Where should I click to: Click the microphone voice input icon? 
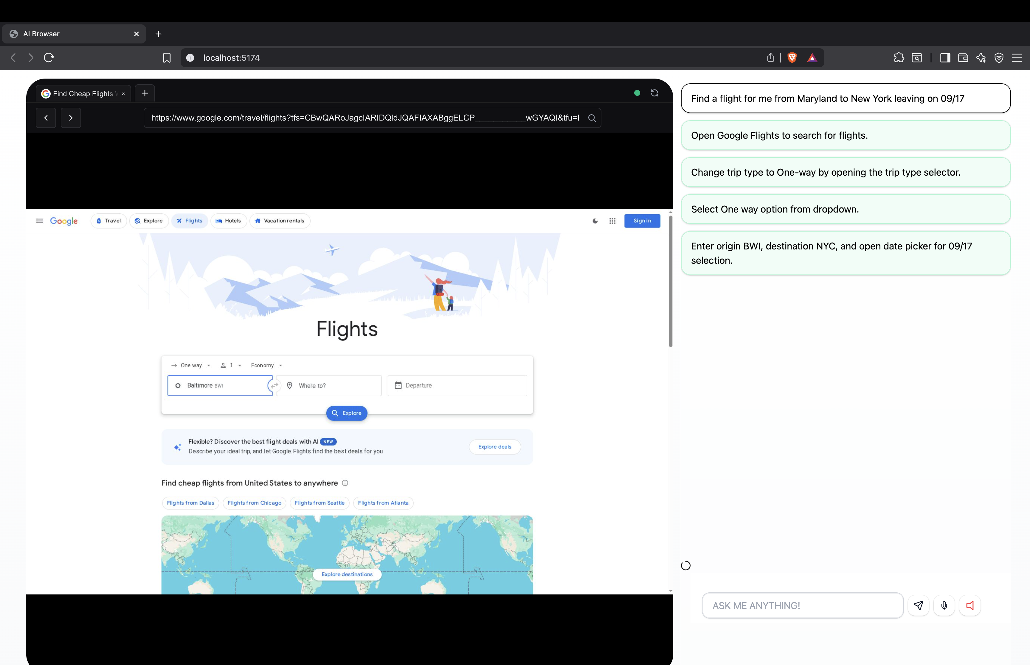944,605
